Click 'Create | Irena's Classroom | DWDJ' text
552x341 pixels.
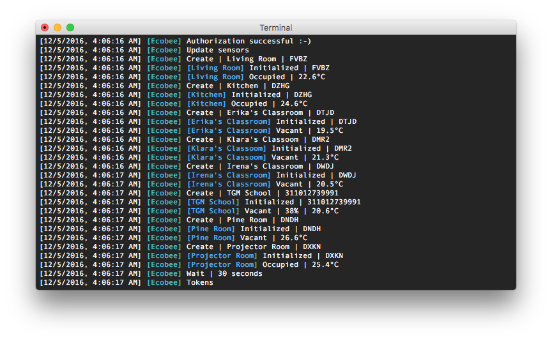coord(261,167)
